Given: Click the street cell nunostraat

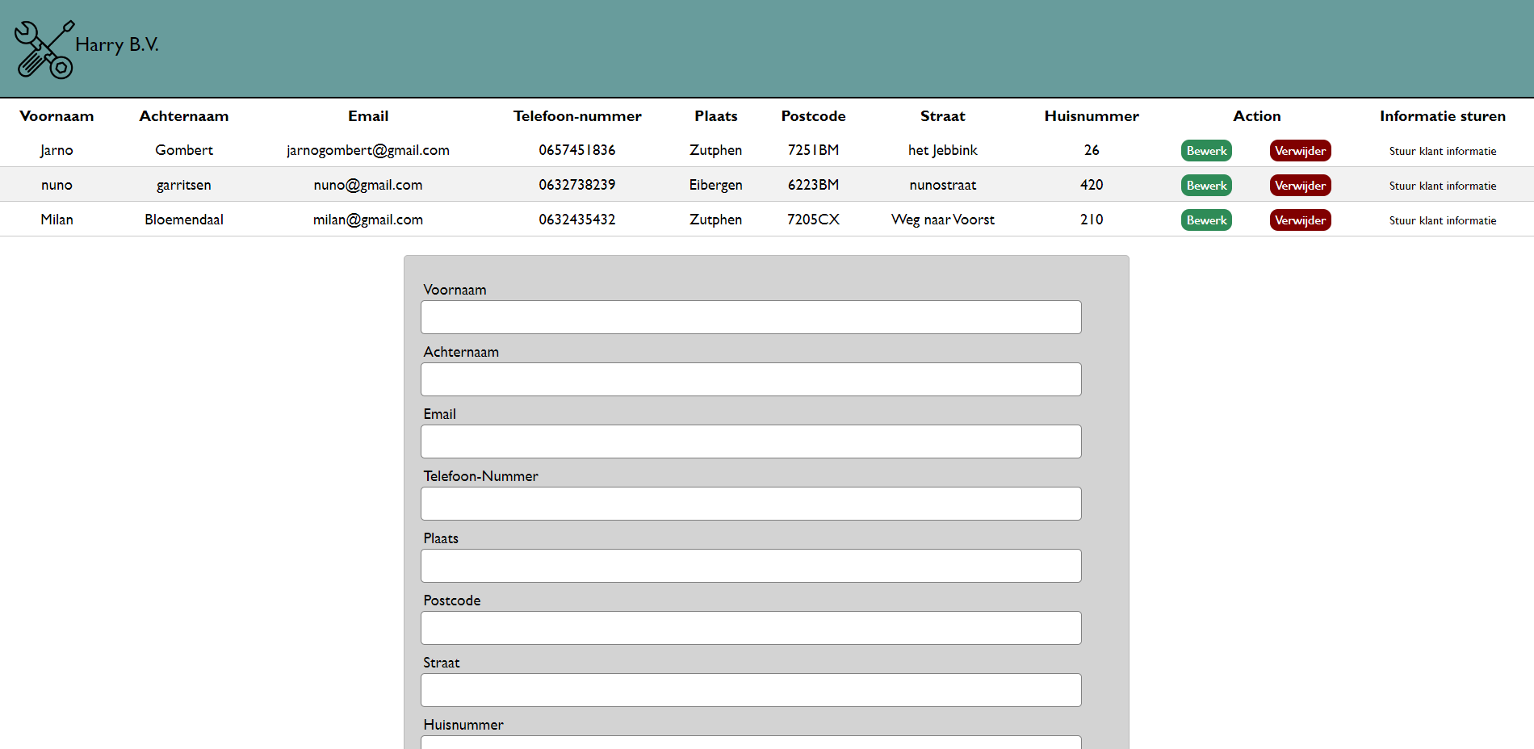Looking at the screenshot, I should click(943, 185).
